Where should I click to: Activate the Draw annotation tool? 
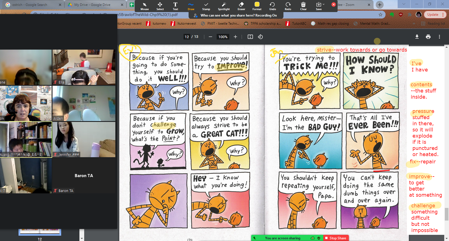click(191, 6)
